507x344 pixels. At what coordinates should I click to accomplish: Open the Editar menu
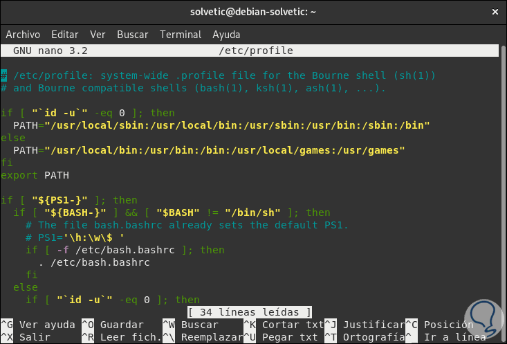click(x=65, y=34)
